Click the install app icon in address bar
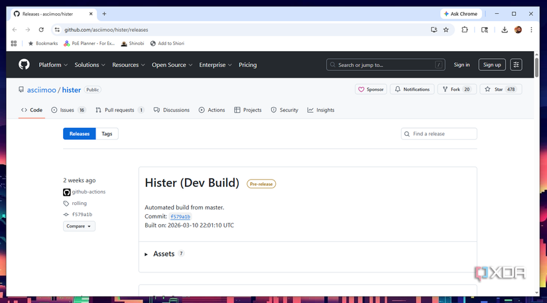Viewport: 547px width, 303px height. pos(434,30)
